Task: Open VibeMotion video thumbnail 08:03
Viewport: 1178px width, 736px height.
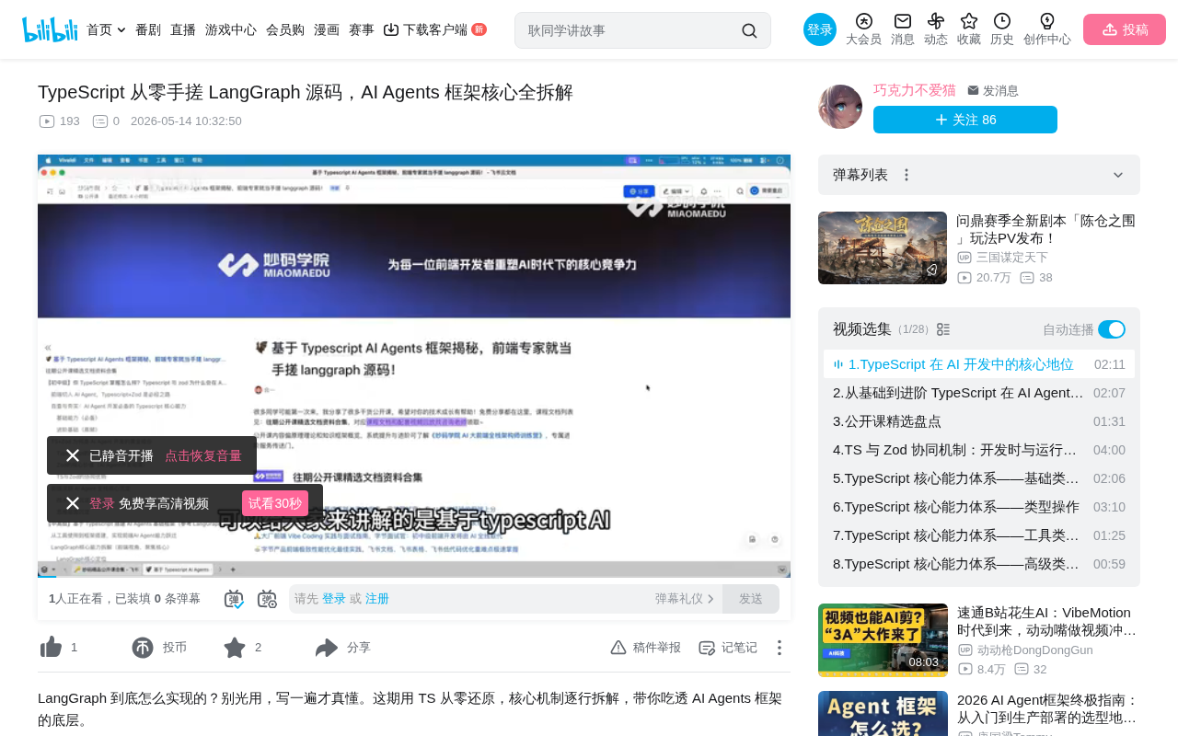Action: pos(883,640)
